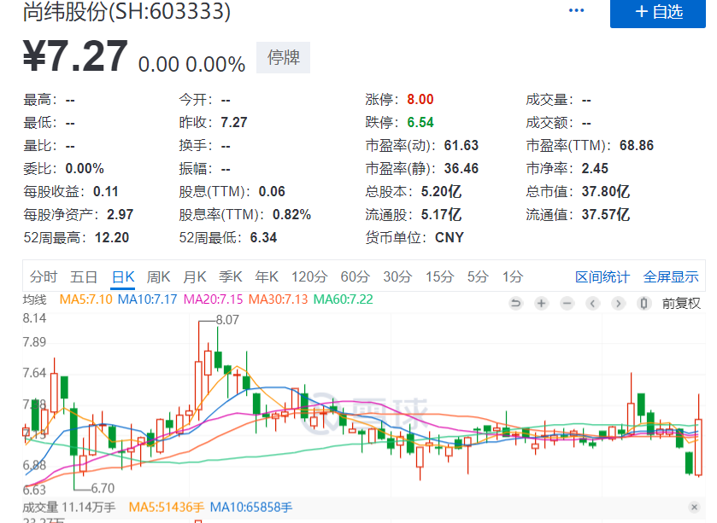Select the 周K period tab

[x=159, y=276]
